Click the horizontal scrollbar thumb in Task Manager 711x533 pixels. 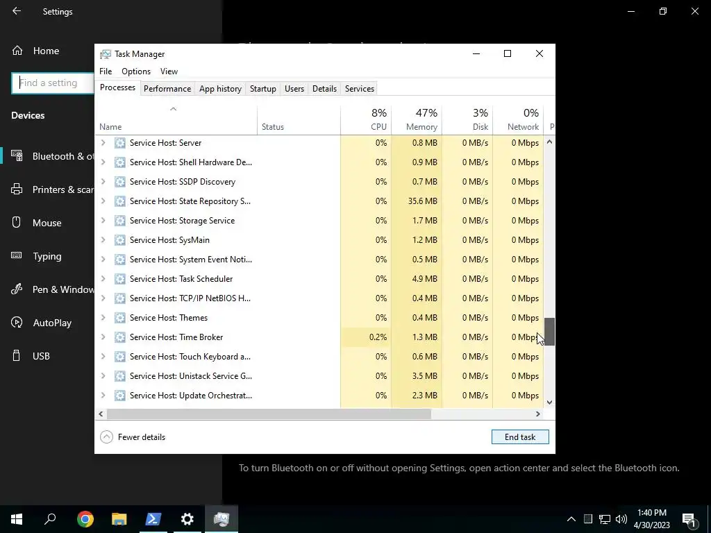point(269,414)
